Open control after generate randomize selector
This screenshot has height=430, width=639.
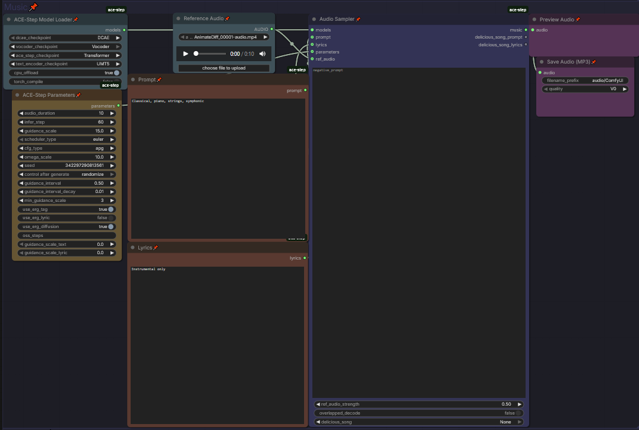67,175
